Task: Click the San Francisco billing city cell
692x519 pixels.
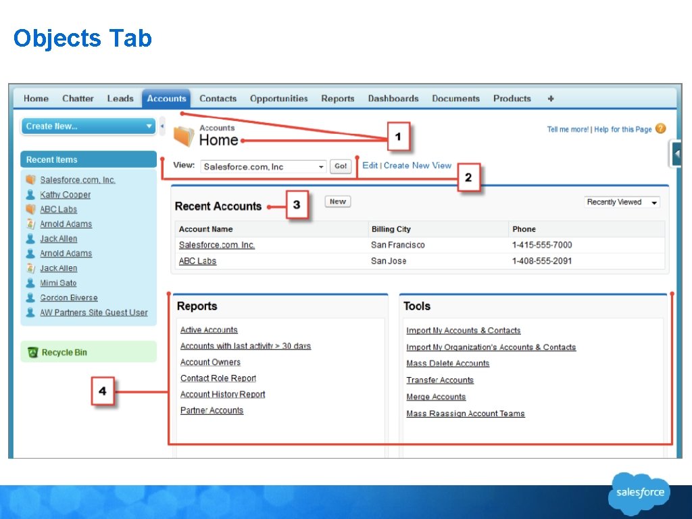Action: (x=397, y=245)
